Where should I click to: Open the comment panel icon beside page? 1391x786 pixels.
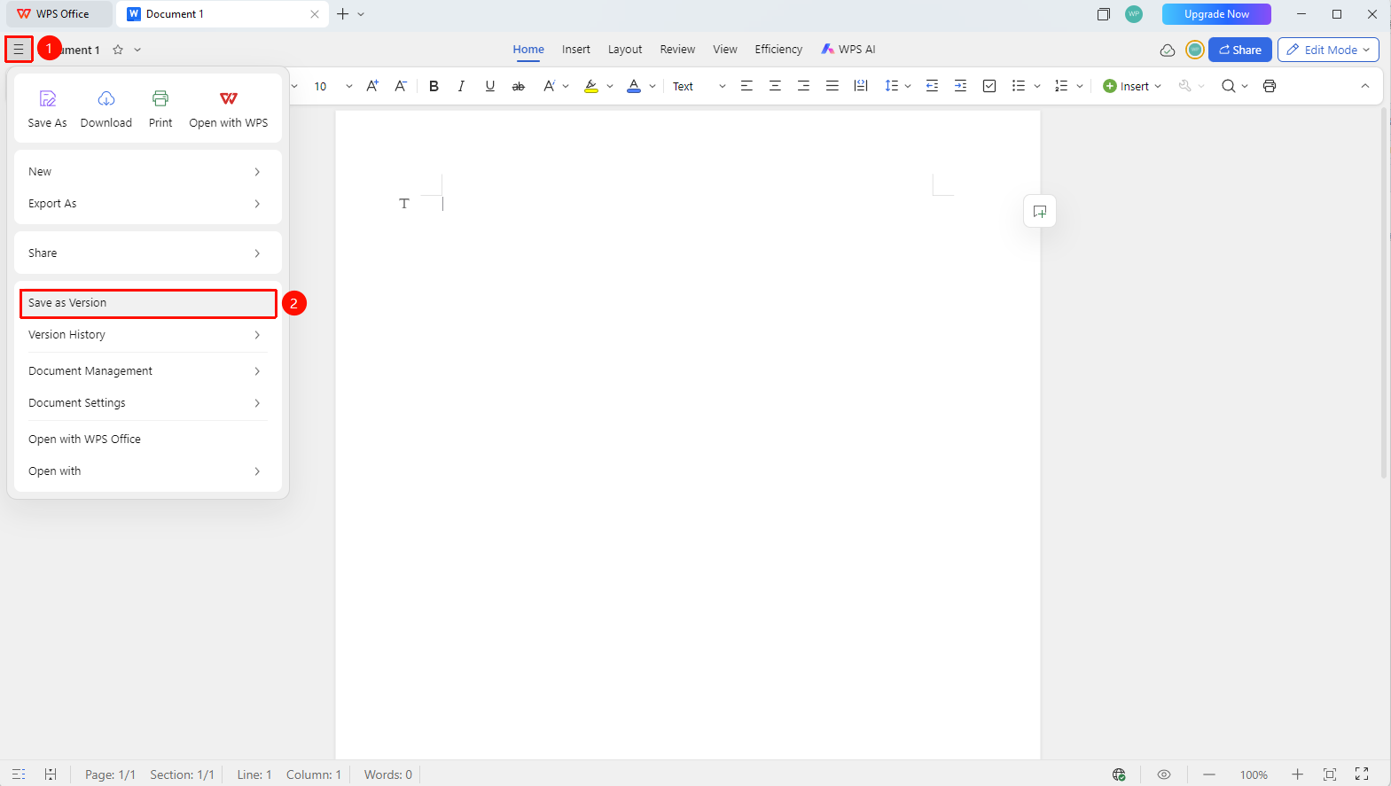[1040, 211]
